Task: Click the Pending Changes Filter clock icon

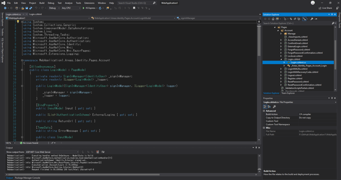Action: click(285, 19)
